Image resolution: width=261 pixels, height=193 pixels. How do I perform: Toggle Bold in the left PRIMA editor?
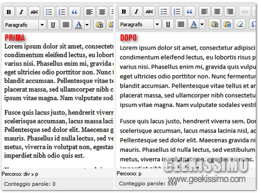point(9,12)
